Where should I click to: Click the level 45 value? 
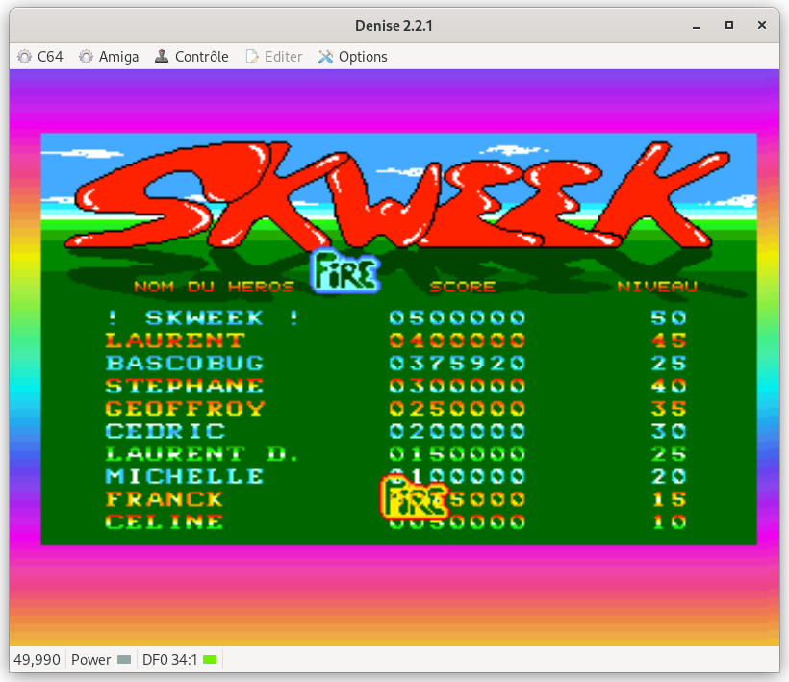coord(669,341)
